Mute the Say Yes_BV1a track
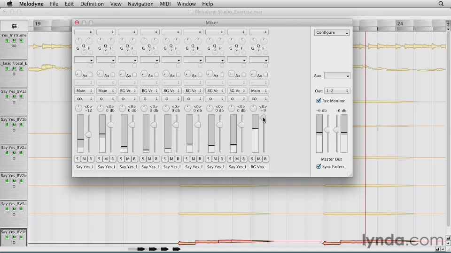Screen dimensions: 451x253 click(x=14, y=97)
